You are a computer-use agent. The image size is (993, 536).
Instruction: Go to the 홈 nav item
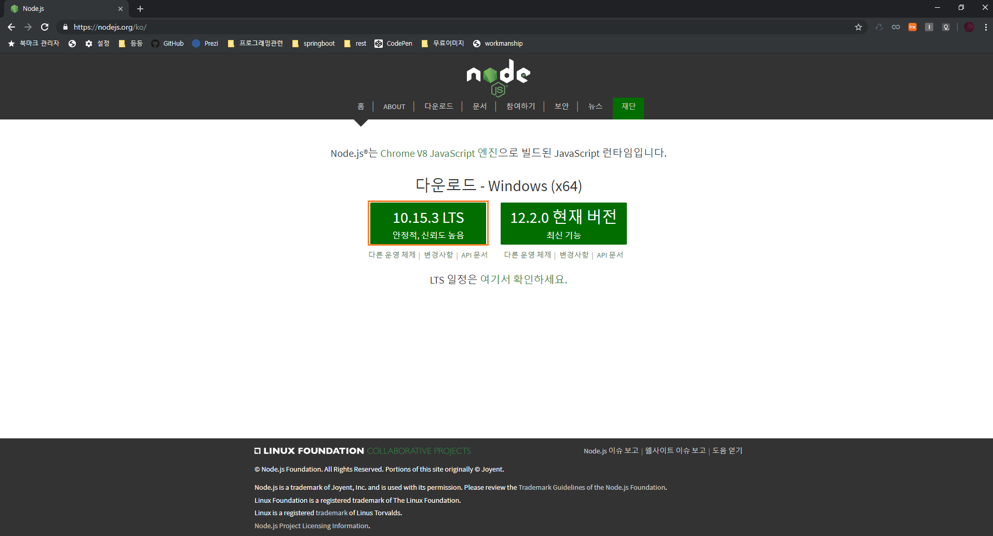[360, 106]
